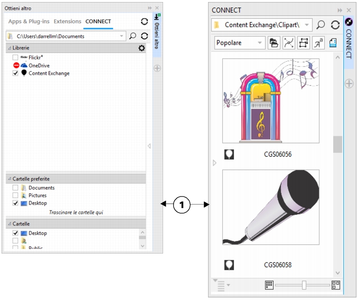Image resolution: width=358 pixels, height=300 pixels.
Task: Select OneDrive in the libraries list
Action: pos(38,66)
